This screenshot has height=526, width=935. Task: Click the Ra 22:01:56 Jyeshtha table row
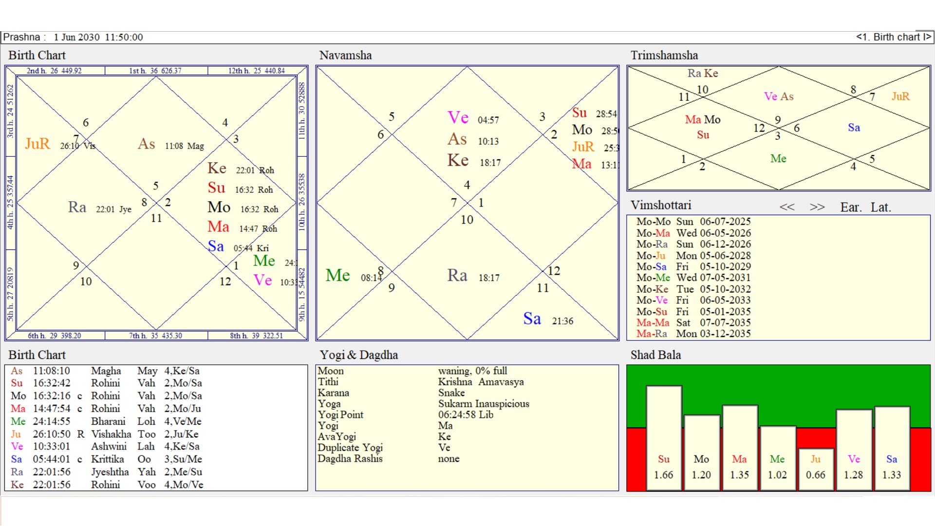tap(106, 472)
